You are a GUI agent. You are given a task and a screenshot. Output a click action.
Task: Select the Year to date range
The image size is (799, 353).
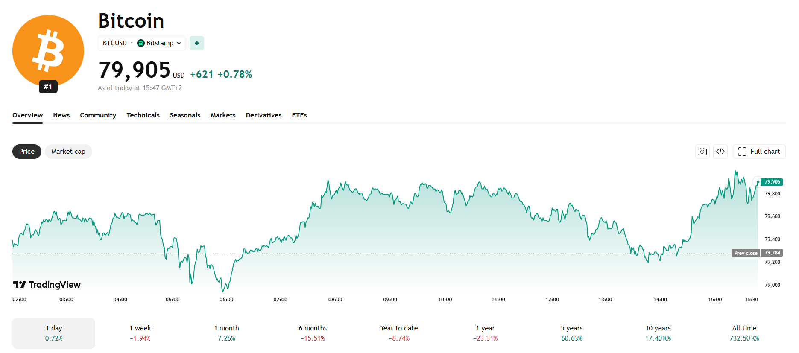(x=399, y=333)
